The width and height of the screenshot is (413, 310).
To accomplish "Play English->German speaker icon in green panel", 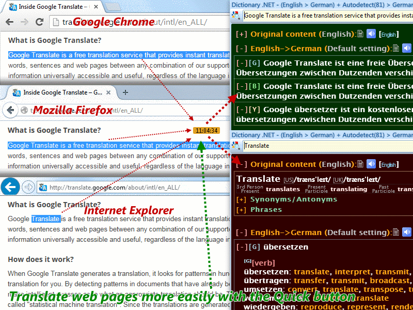I will coord(407,48).
